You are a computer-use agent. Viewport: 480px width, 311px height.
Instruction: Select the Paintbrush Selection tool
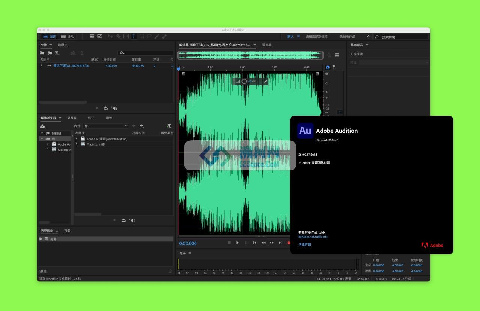pyautogui.click(x=156, y=36)
